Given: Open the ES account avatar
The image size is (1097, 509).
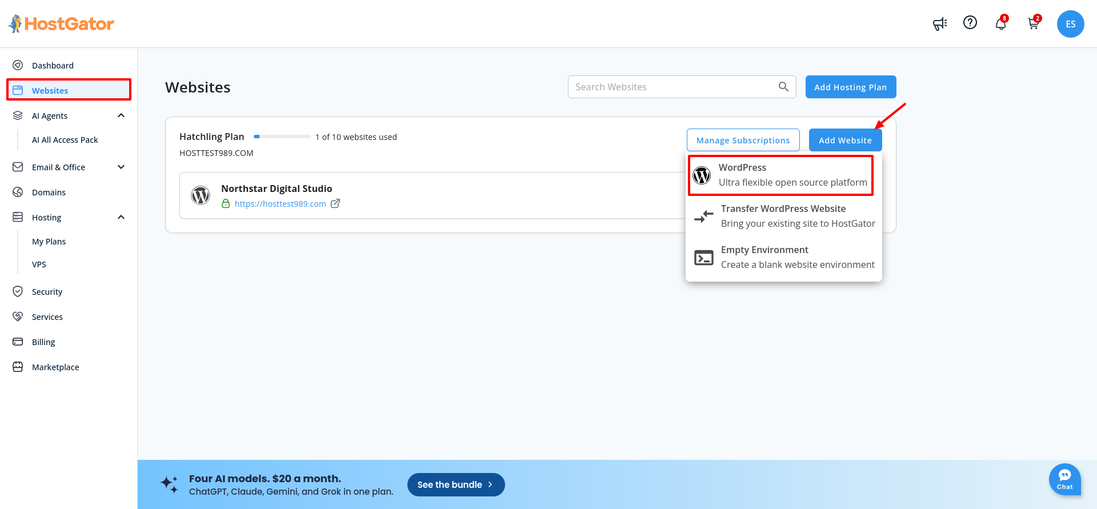Looking at the screenshot, I should (x=1071, y=24).
